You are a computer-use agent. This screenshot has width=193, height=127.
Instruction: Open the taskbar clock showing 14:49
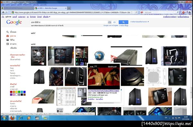(186, 118)
